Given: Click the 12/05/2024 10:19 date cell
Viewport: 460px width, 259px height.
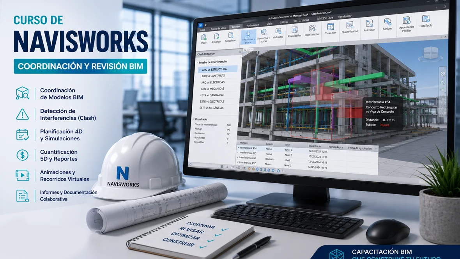Looking at the screenshot, I should (x=317, y=168).
